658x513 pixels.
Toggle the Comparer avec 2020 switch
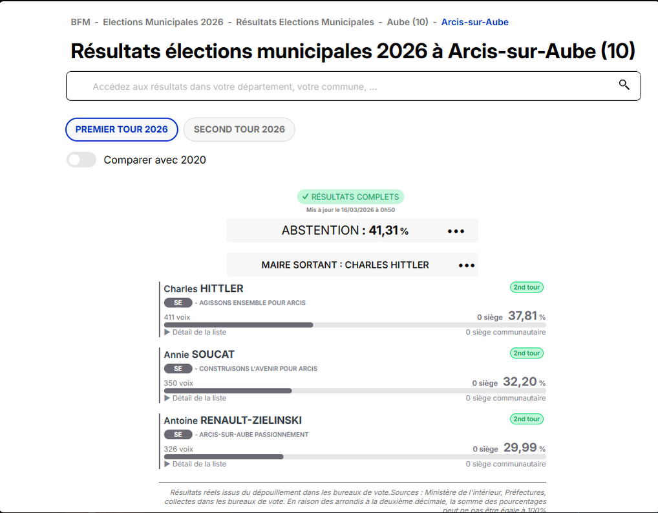(81, 160)
